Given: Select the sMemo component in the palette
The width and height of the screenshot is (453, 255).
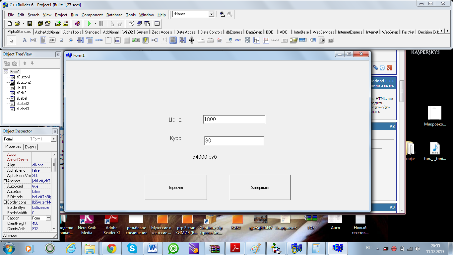Looking at the screenshot, I should coord(43,40).
